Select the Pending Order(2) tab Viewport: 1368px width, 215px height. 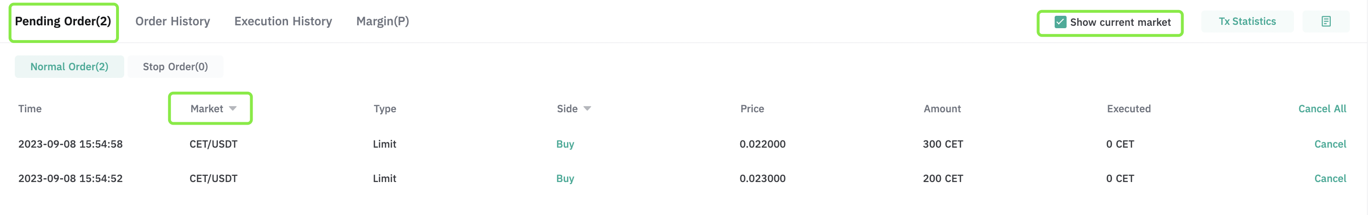click(63, 21)
